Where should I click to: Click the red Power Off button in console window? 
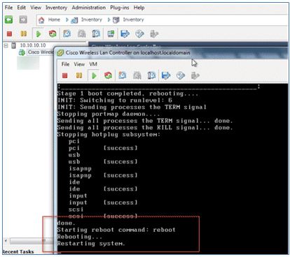[x=65, y=75]
